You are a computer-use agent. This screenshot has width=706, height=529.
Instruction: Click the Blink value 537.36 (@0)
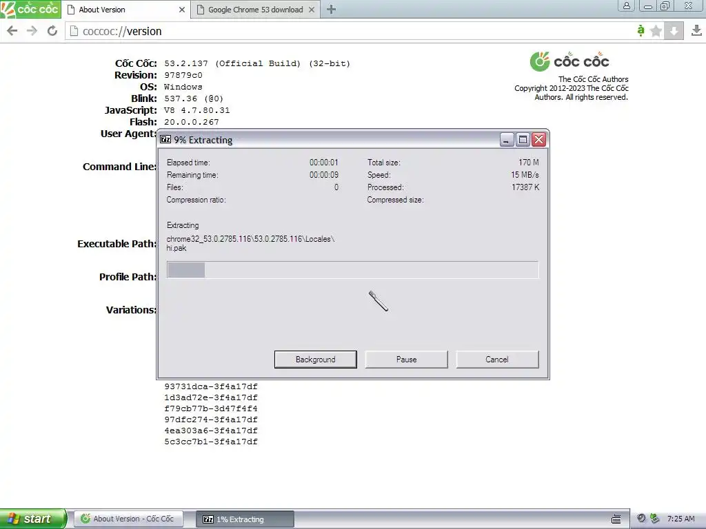(194, 98)
